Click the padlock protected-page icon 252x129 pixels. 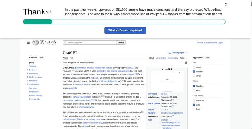pos(186,63)
